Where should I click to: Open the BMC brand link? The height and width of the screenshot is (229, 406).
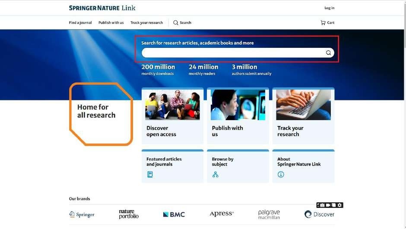(x=174, y=214)
